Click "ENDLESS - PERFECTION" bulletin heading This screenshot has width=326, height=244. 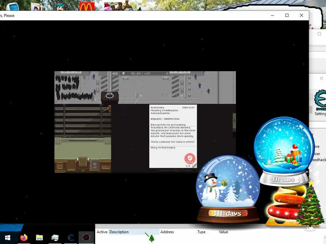click(165, 119)
